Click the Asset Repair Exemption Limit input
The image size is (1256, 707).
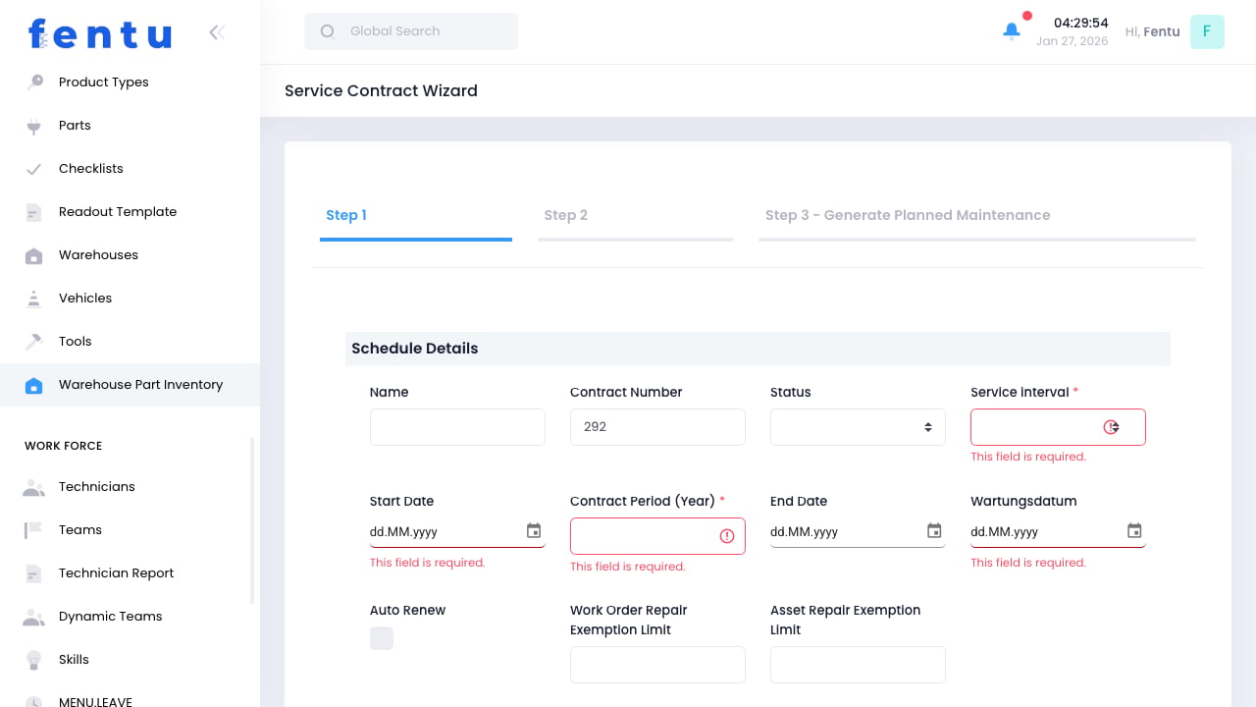858,665
